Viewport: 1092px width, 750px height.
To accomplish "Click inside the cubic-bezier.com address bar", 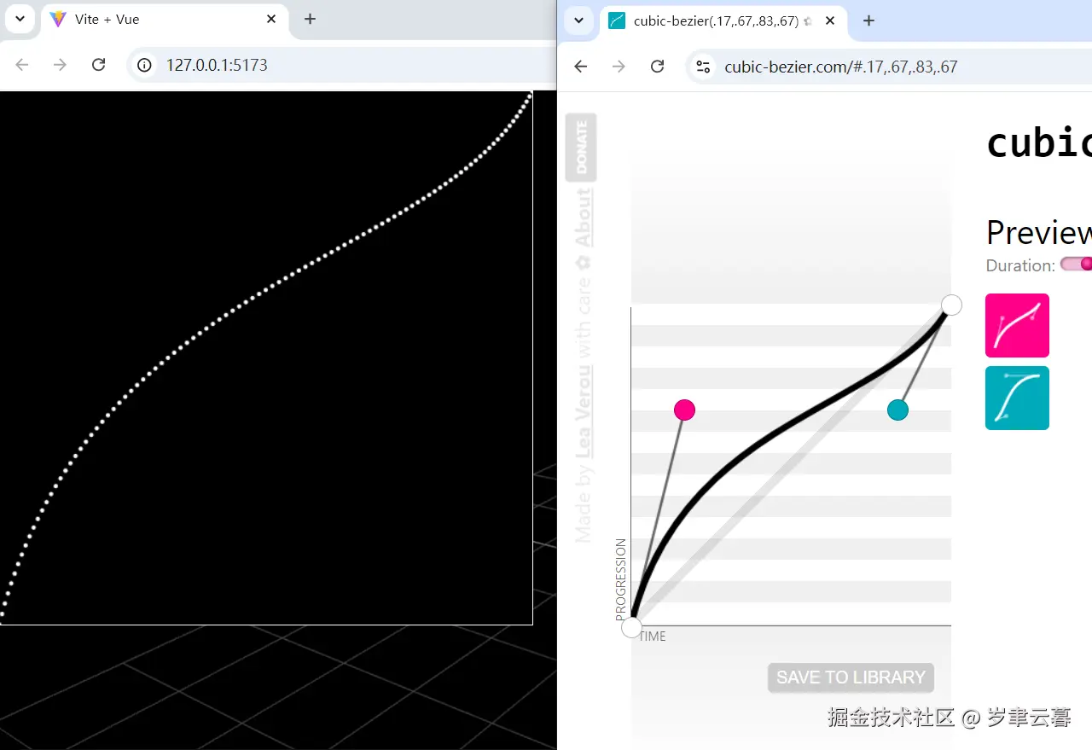I will 840,66.
